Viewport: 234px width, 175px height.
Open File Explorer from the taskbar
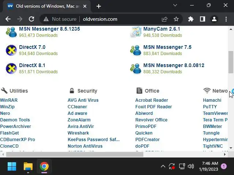28,166
